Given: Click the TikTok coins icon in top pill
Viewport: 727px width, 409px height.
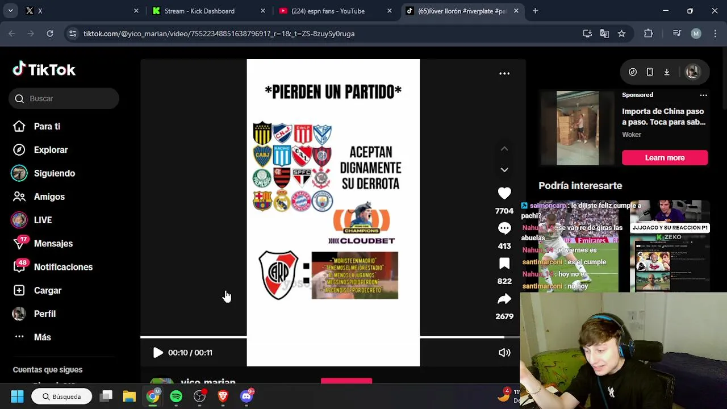Looking at the screenshot, I should click(633, 72).
